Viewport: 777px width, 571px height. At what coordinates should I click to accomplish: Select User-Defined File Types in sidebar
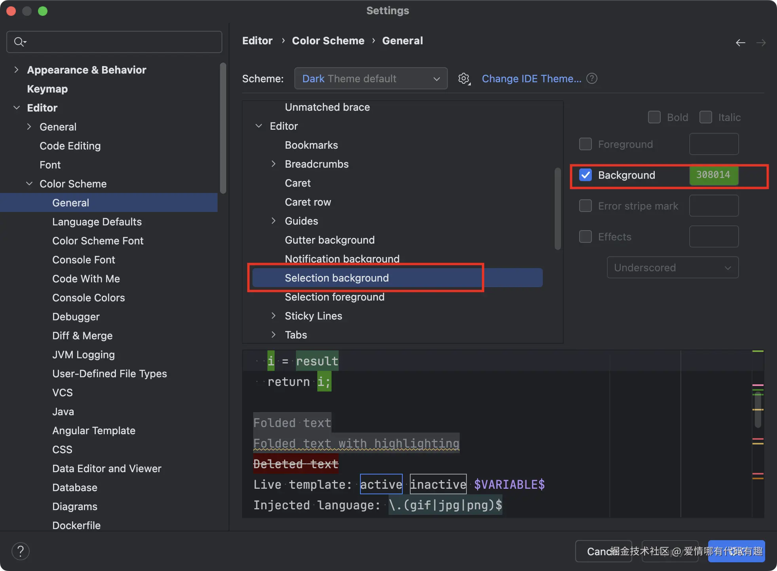point(110,374)
